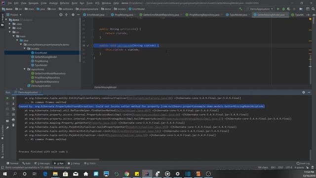Screen dimensions: 316x178
Task: Open the Debug tool window button
Action: click(74, 163)
